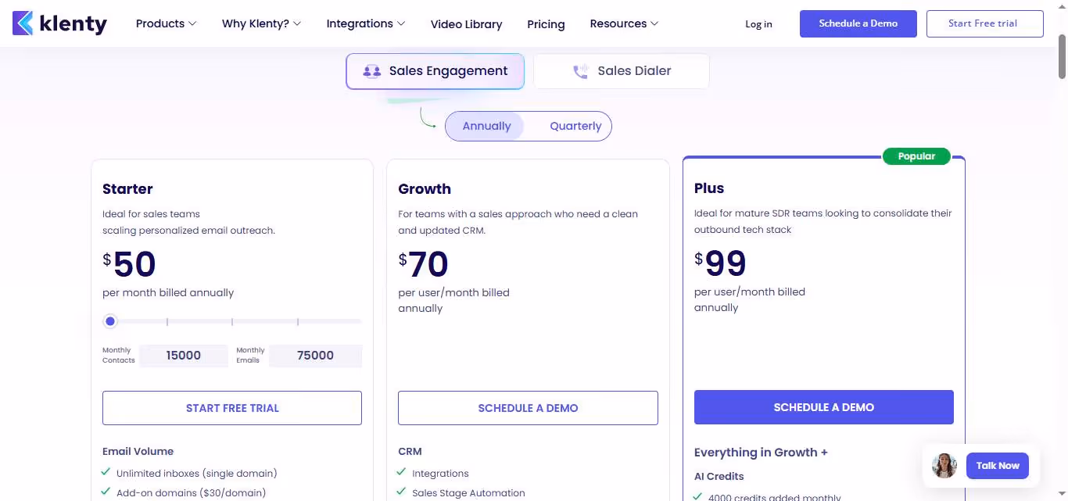Screen dimensions: 1068x501
Task: Click the $50 Starter price
Action: 130,264
